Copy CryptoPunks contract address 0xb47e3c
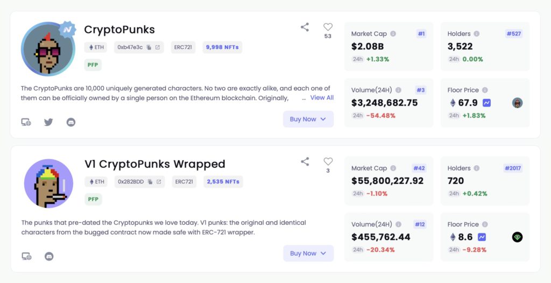 point(149,47)
